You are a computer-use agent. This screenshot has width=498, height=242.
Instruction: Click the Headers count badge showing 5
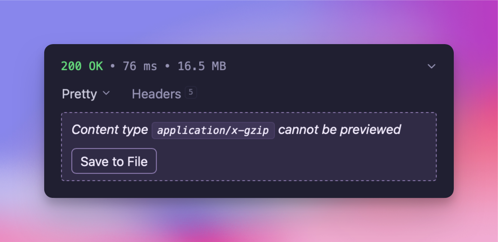click(191, 92)
